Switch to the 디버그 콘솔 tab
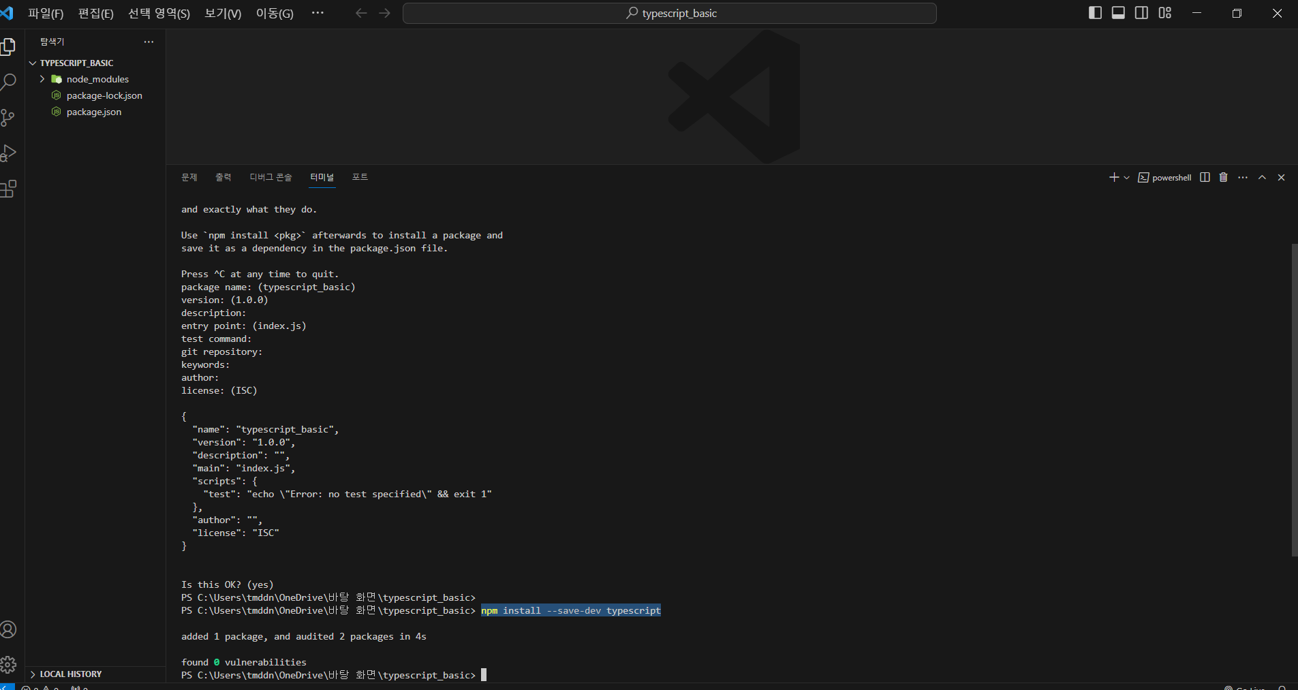The image size is (1298, 690). [x=271, y=177]
